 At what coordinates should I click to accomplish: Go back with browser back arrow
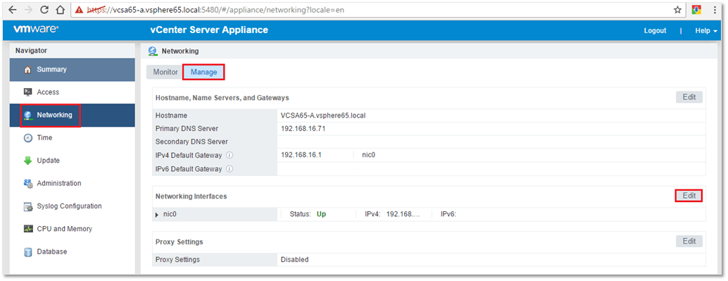tap(13, 9)
